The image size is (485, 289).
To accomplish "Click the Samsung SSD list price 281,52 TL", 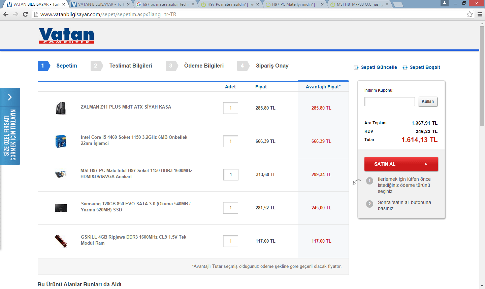I will click(265, 208).
